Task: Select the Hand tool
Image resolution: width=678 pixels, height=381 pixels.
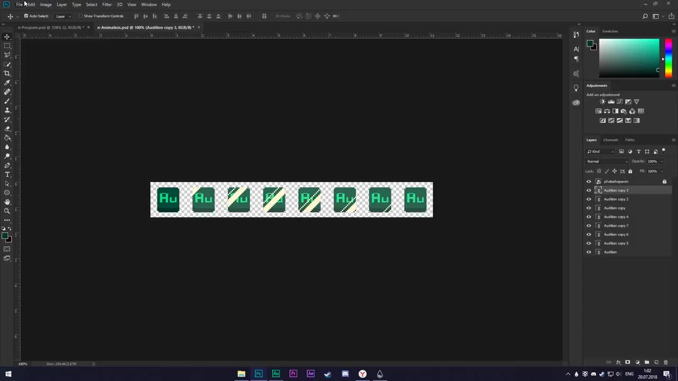Action: [7, 202]
